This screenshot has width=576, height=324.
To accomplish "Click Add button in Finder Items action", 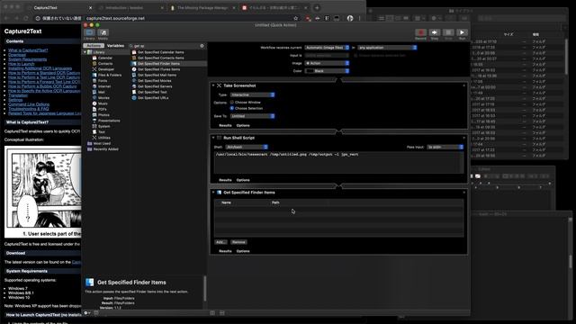I will pyautogui.click(x=220, y=242).
